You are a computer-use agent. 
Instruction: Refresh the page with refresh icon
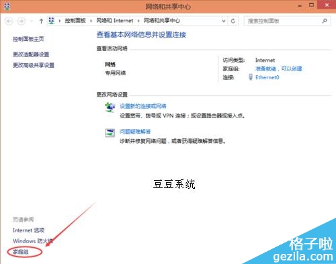click(x=233, y=21)
